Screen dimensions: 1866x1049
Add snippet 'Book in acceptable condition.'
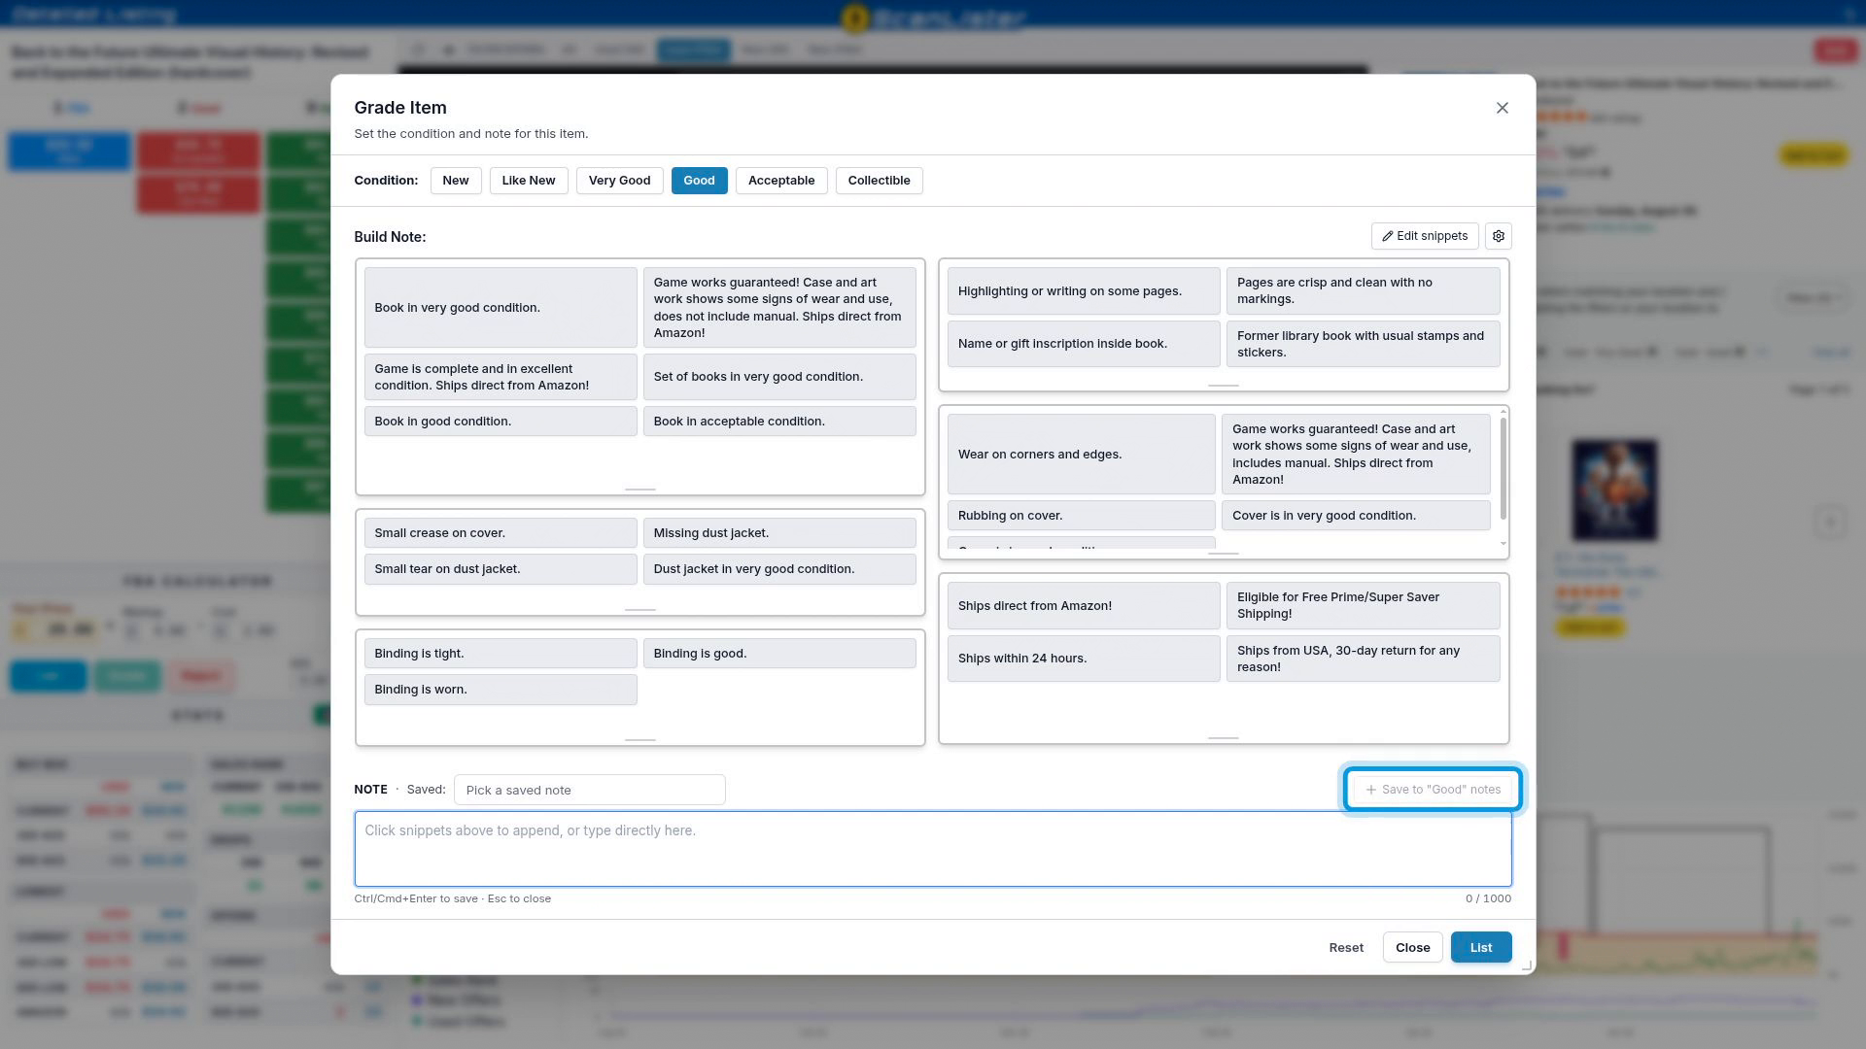pyautogui.click(x=779, y=422)
